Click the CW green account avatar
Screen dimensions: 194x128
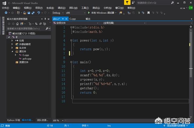click(x=191, y=8)
